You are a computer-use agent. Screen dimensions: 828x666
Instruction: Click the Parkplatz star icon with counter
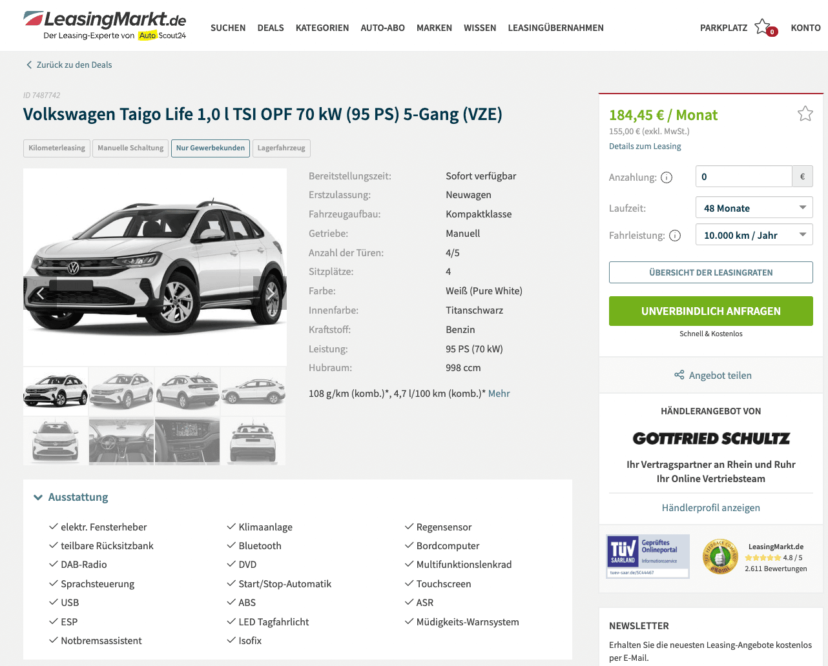click(x=766, y=28)
